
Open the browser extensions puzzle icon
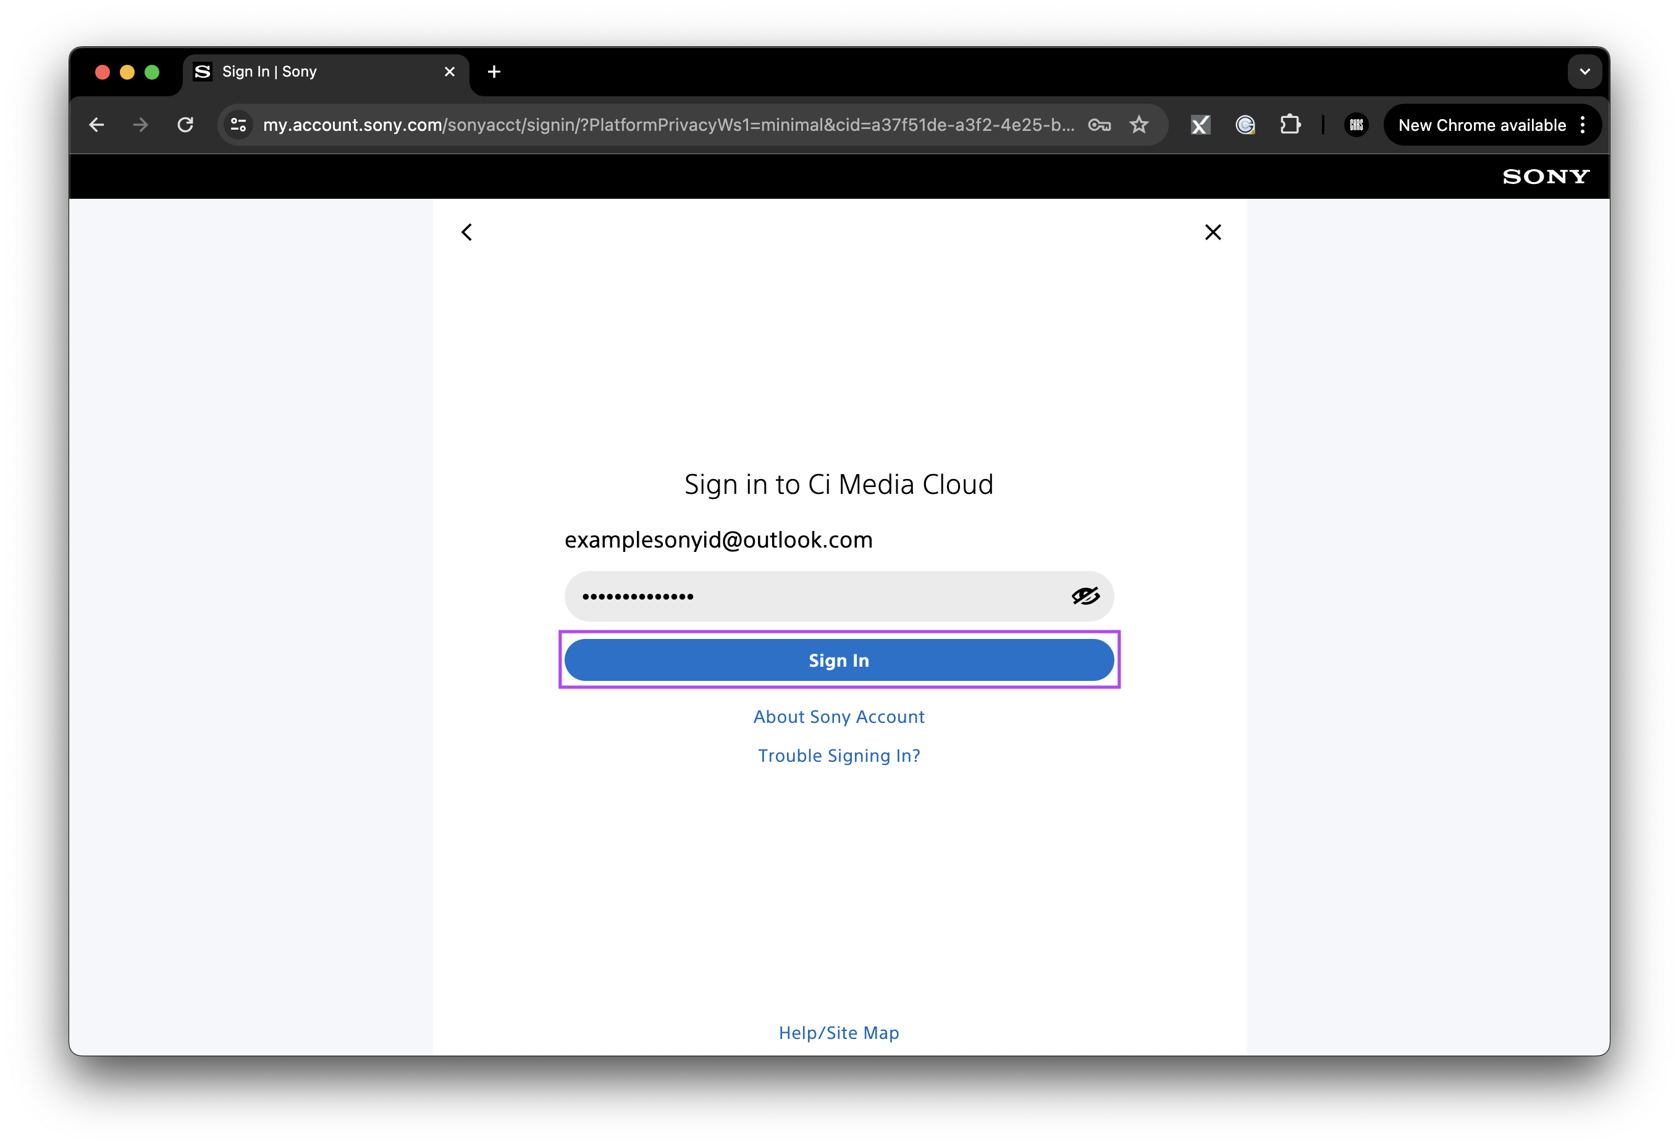1290,124
